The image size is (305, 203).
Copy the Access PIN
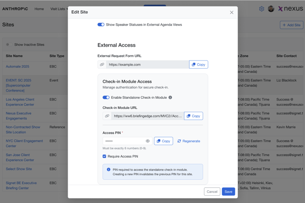163,141
